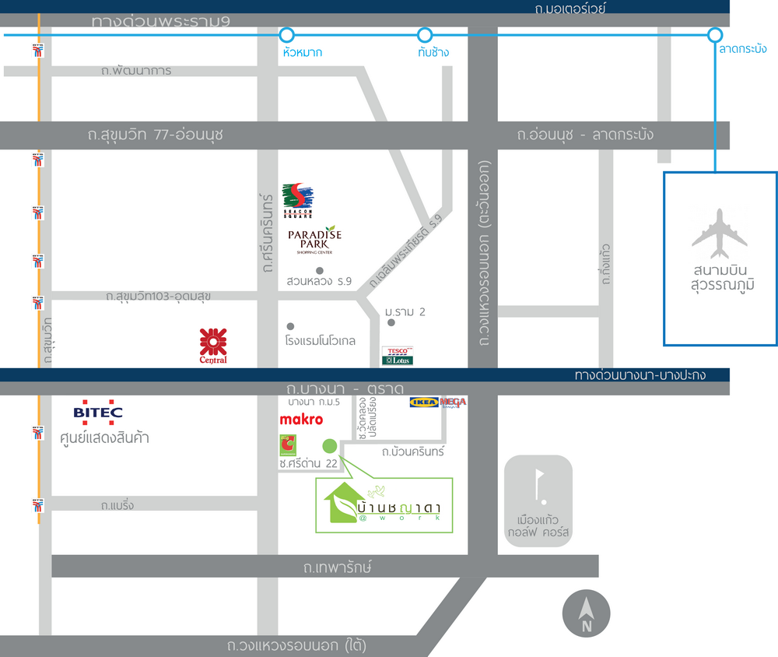
Task: Click the gray dot beside โรงแรมโนโวเทล
Action: (x=290, y=326)
